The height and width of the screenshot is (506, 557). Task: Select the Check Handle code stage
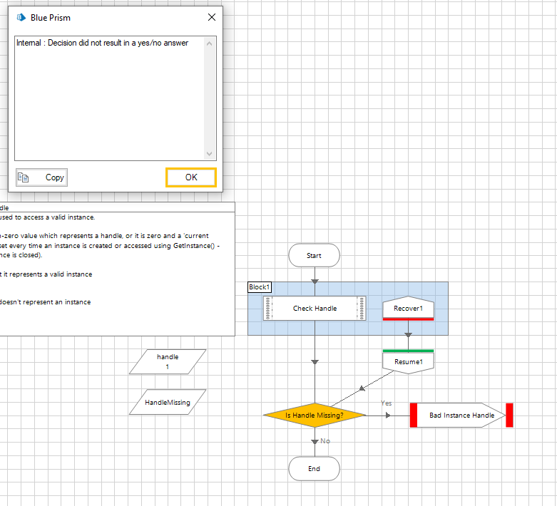315,308
